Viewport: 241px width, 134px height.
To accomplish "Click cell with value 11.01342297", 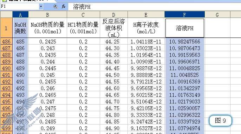I will 184,88.
